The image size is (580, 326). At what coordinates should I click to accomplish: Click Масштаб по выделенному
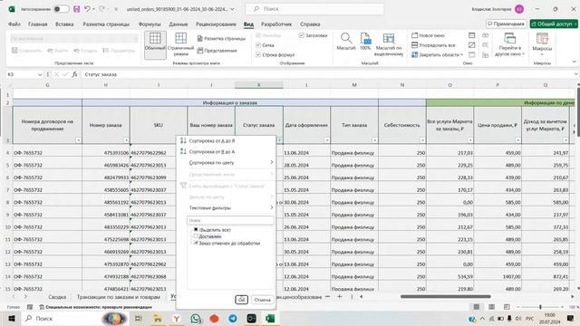389,44
